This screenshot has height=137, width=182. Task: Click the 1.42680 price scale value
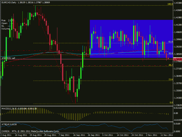[178, 10]
